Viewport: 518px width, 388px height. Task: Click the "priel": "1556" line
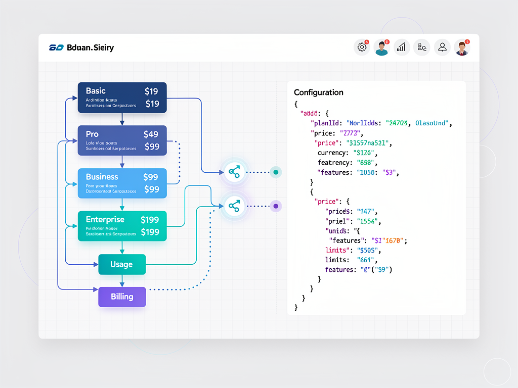pyautogui.click(x=353, y=221)
